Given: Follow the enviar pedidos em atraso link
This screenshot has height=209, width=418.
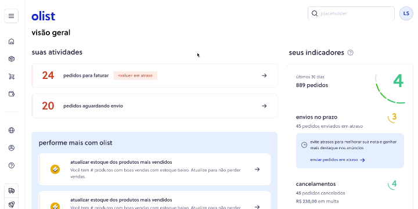Looking at the screenshot, I should 337,160.
